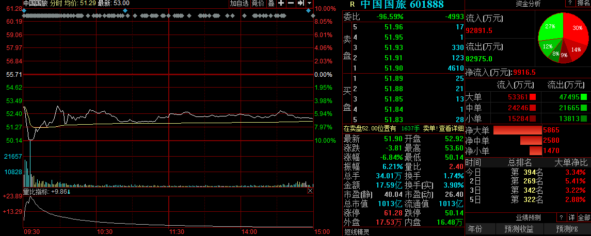This screenshot has width=591, height=236.
Task: Zoom in with the plus icon
Action: pyautogui.click(x=281, y=4)
